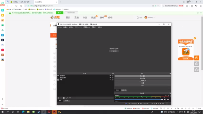Image resolution: width=203 pixels, height=114 pixels.
Task: Open the Douyu logo link
Action: (x=55, y=17)
